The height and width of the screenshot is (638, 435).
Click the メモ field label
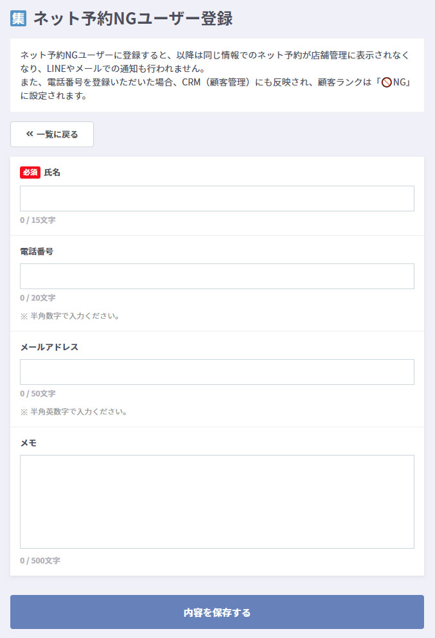28,443
